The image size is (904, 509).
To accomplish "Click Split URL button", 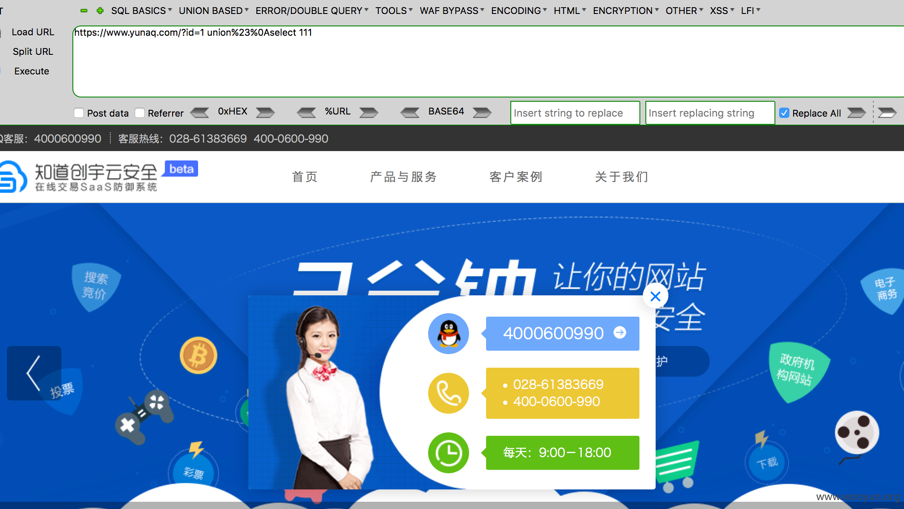I will tap(33, 51).
